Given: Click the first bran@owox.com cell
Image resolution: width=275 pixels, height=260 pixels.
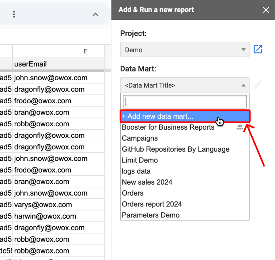Looking at the screenshot, I should coord(59,112).
